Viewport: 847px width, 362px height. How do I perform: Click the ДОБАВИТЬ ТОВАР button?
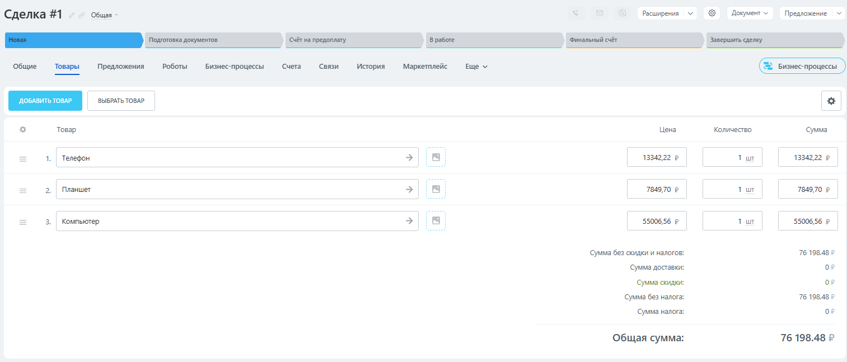pos(45,101)
